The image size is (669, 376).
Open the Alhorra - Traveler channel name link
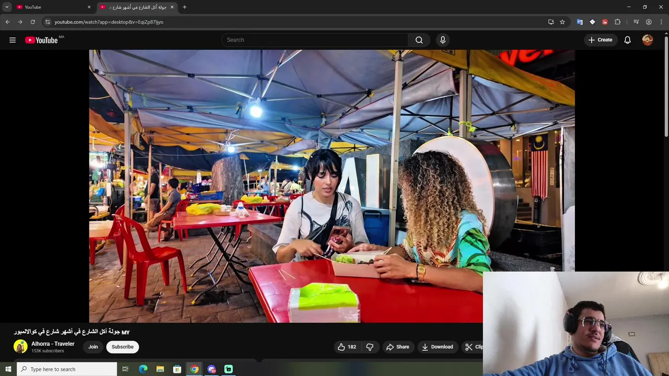point(53,344)
